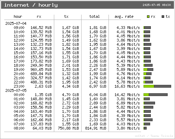Click the tx value 2,72 GiB
175x139 pixels.
tap(70, 103)
